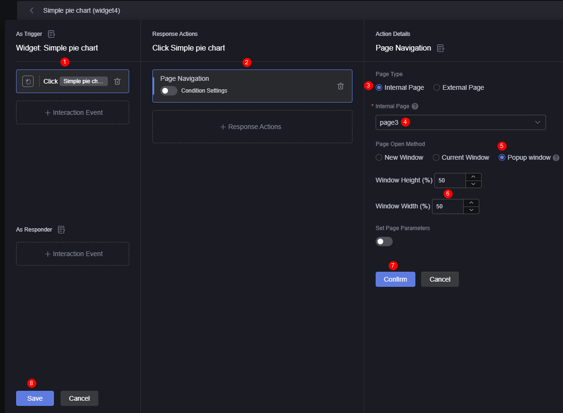Click the mouse click icon in the Click event card
The width and height of the screenshot is (563, 413).
coord(28,81)
